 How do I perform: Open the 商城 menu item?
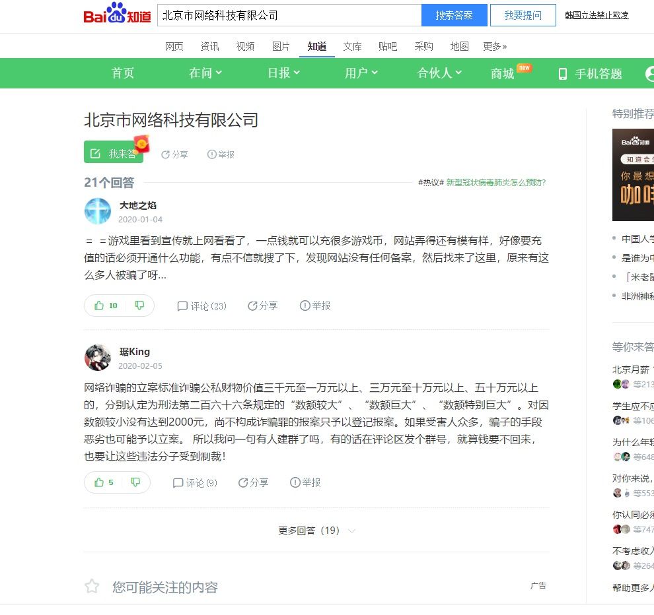pos(503,74)
